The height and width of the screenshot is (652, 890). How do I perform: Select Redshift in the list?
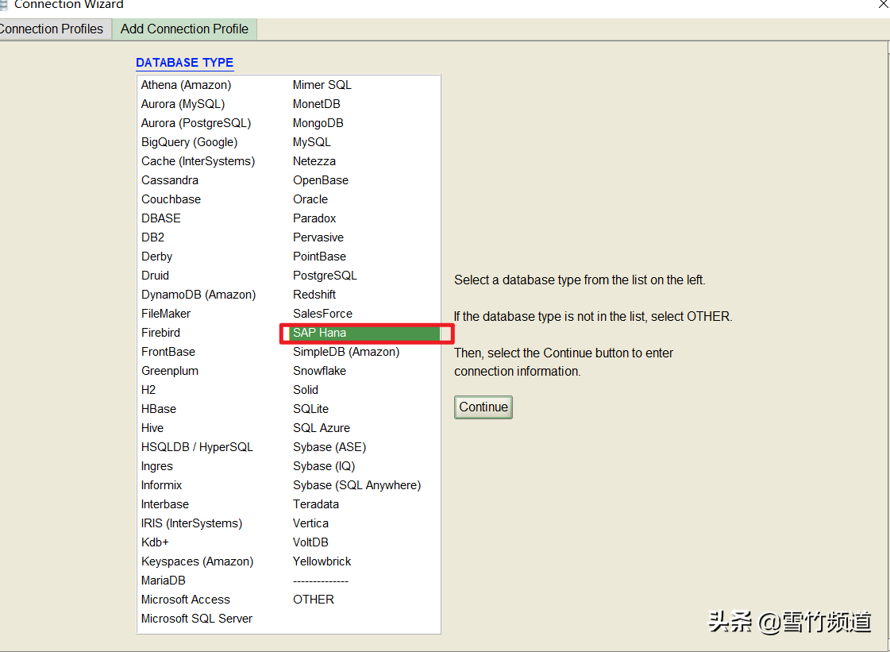[x=314, y=295]
